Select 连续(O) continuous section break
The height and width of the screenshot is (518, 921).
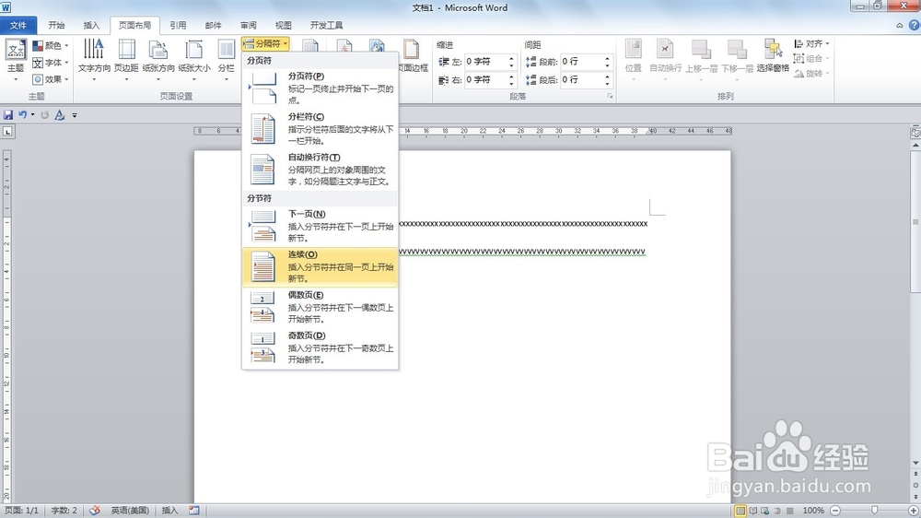[321, 266]
